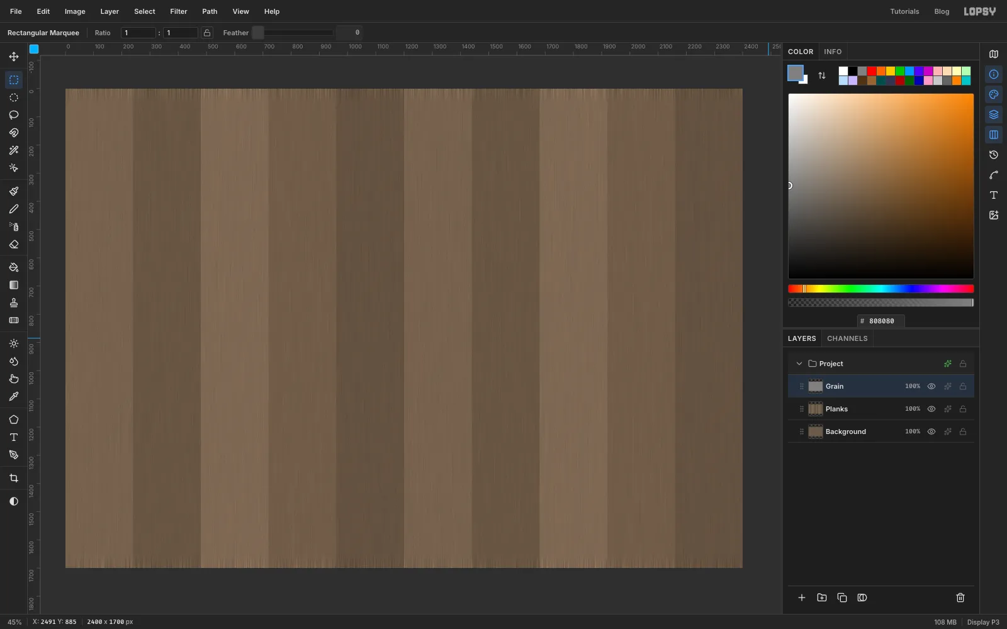Viewport: 1007px width, 629px height.
Task: Select the Eraser tool
Action: pyautogui.click(x=14, y=244)
